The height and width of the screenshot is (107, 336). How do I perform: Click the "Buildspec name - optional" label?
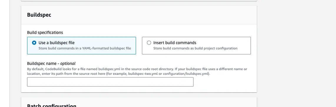click(x=51, y=63)
